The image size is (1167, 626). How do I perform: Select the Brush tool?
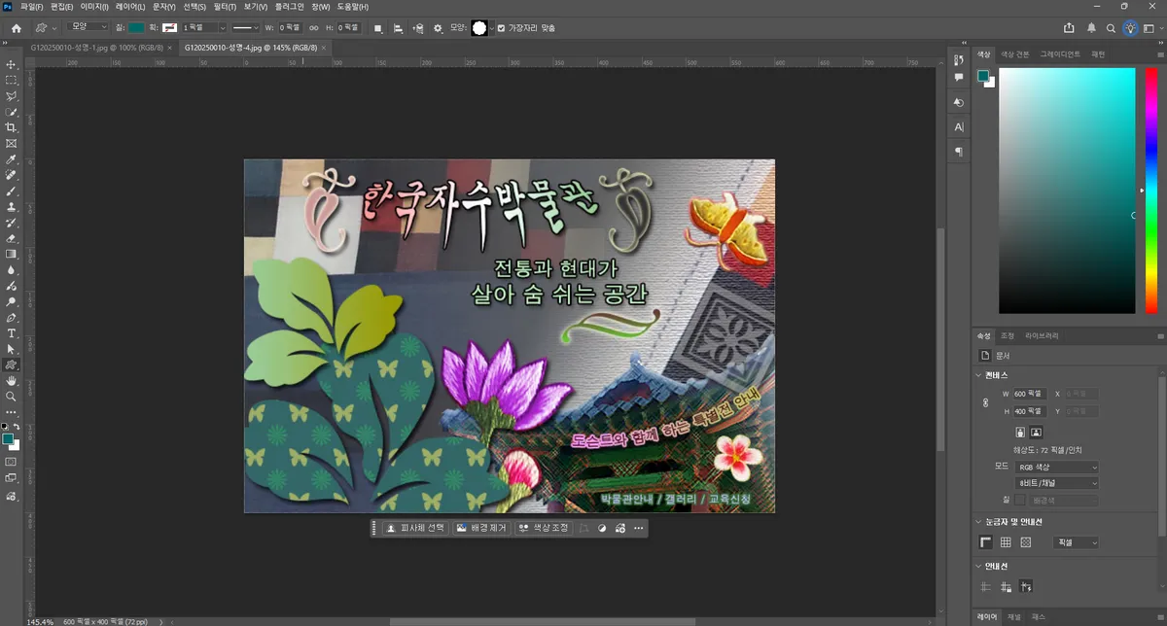[x=12, y=191]
